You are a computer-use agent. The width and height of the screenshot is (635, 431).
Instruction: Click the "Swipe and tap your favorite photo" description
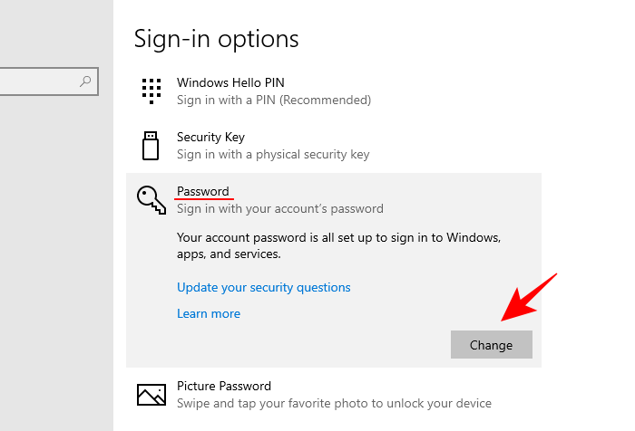[334, 403]
